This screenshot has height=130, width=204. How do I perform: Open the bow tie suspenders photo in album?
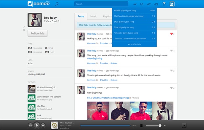pos(163,111)
